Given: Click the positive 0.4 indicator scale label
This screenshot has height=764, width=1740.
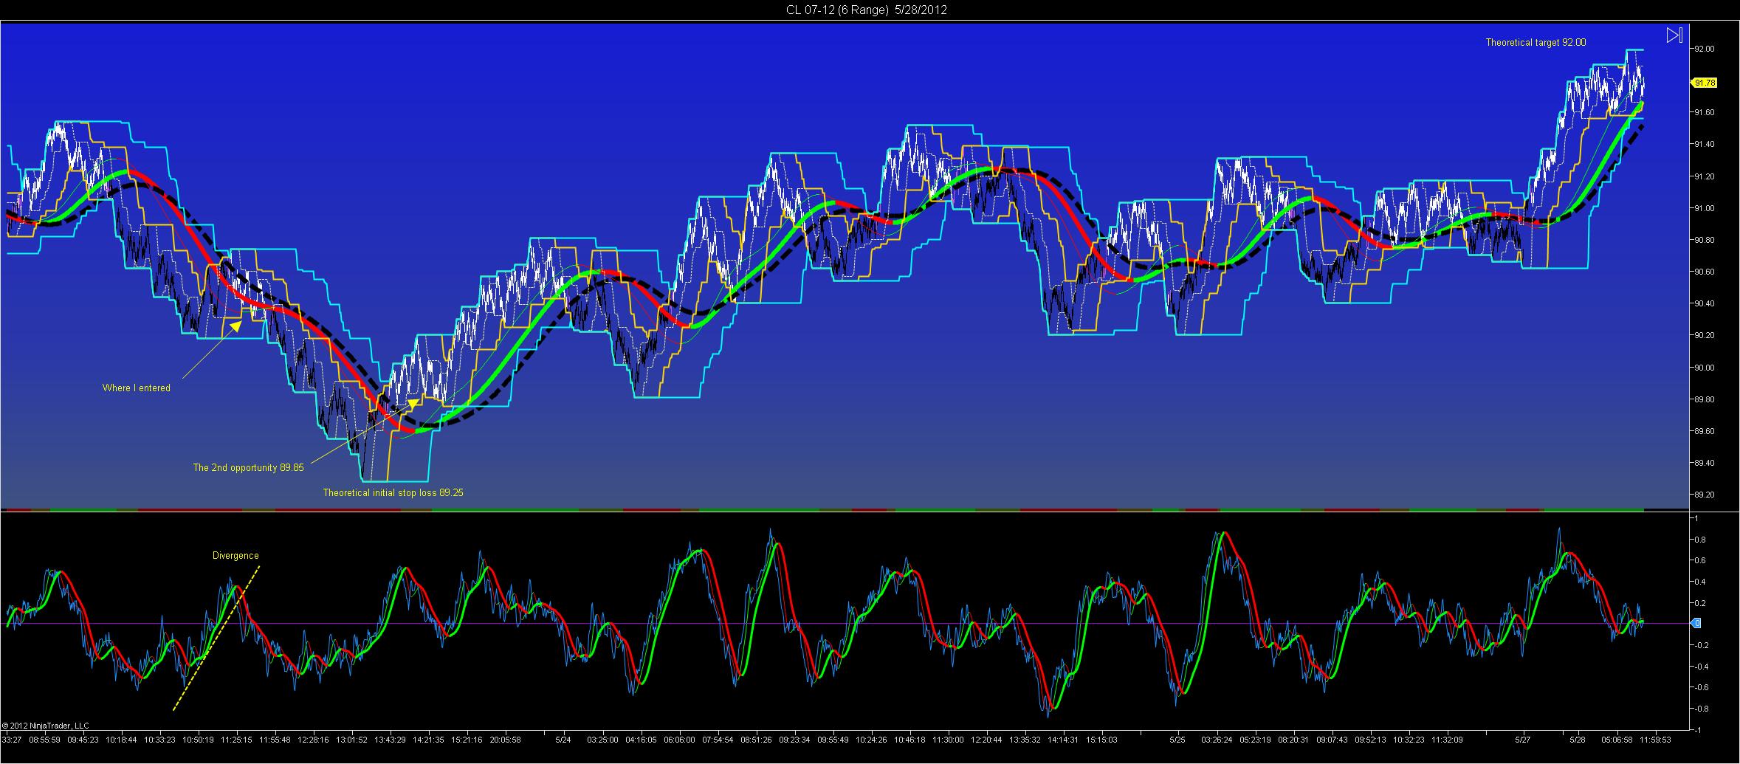Looking at the screenshot, I should tap(1701, 582).
